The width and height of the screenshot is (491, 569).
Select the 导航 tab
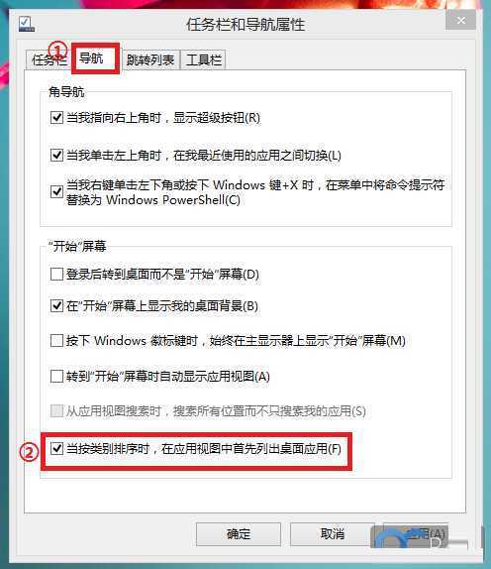click(x=95, y=58)
